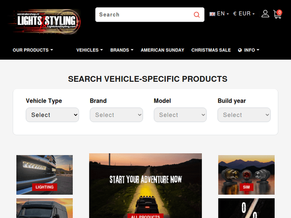This screenshot has height=218, width=291.
Task: Open the Our Products menu
Action: tap(33, 50)
